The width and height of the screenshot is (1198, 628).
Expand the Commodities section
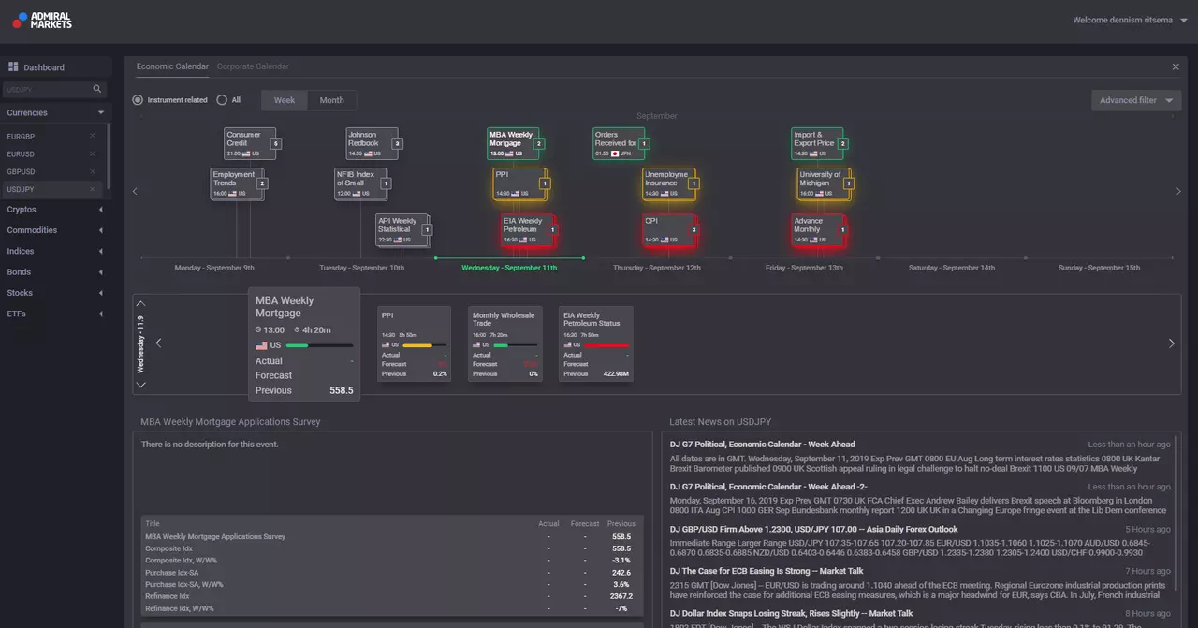pyautogui.click(x=56, y=230)
